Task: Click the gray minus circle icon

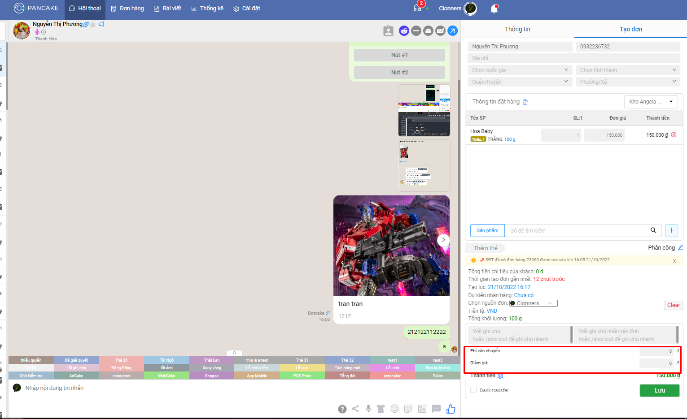Action: click(416, 30)
